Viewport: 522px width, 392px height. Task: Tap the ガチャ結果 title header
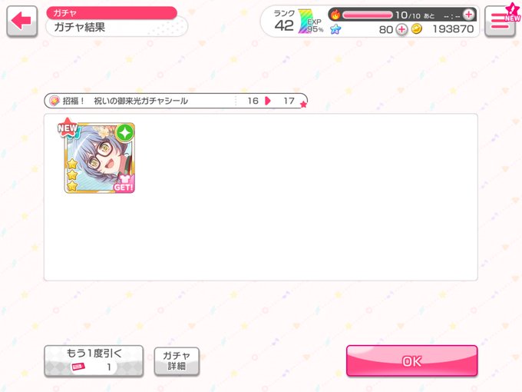[x=80, y=27]
